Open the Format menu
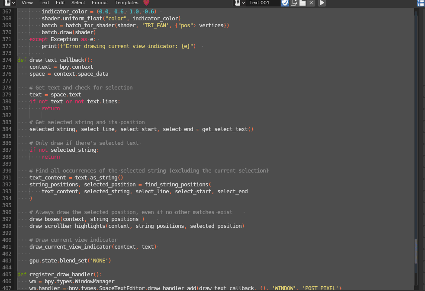425x291 pixels. pyautogui.click(x=100, y=3)
